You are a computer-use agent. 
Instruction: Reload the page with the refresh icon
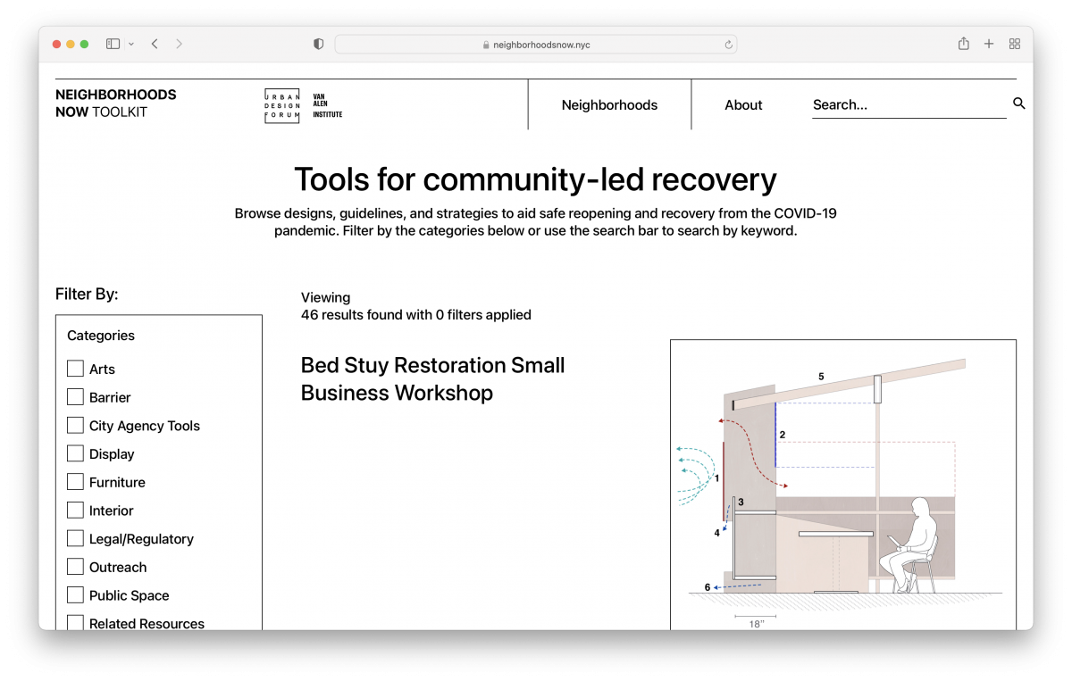(x=728, y=45)
